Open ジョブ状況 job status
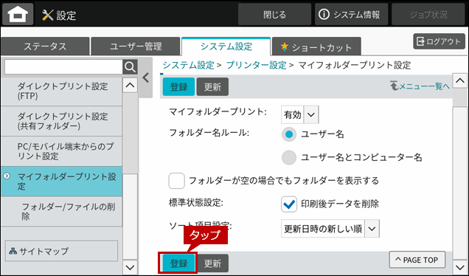 pos(428,14)
